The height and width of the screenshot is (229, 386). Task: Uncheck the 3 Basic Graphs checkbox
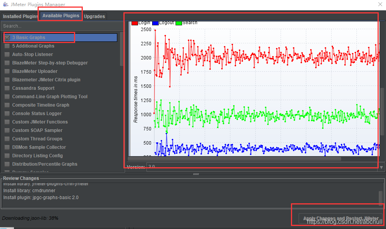coord(7,38)
